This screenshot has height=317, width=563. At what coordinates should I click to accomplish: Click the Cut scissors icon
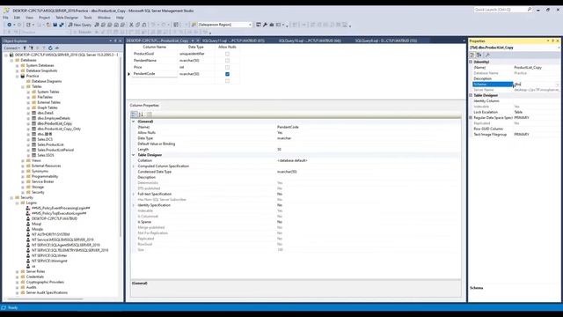pos(131,25)
